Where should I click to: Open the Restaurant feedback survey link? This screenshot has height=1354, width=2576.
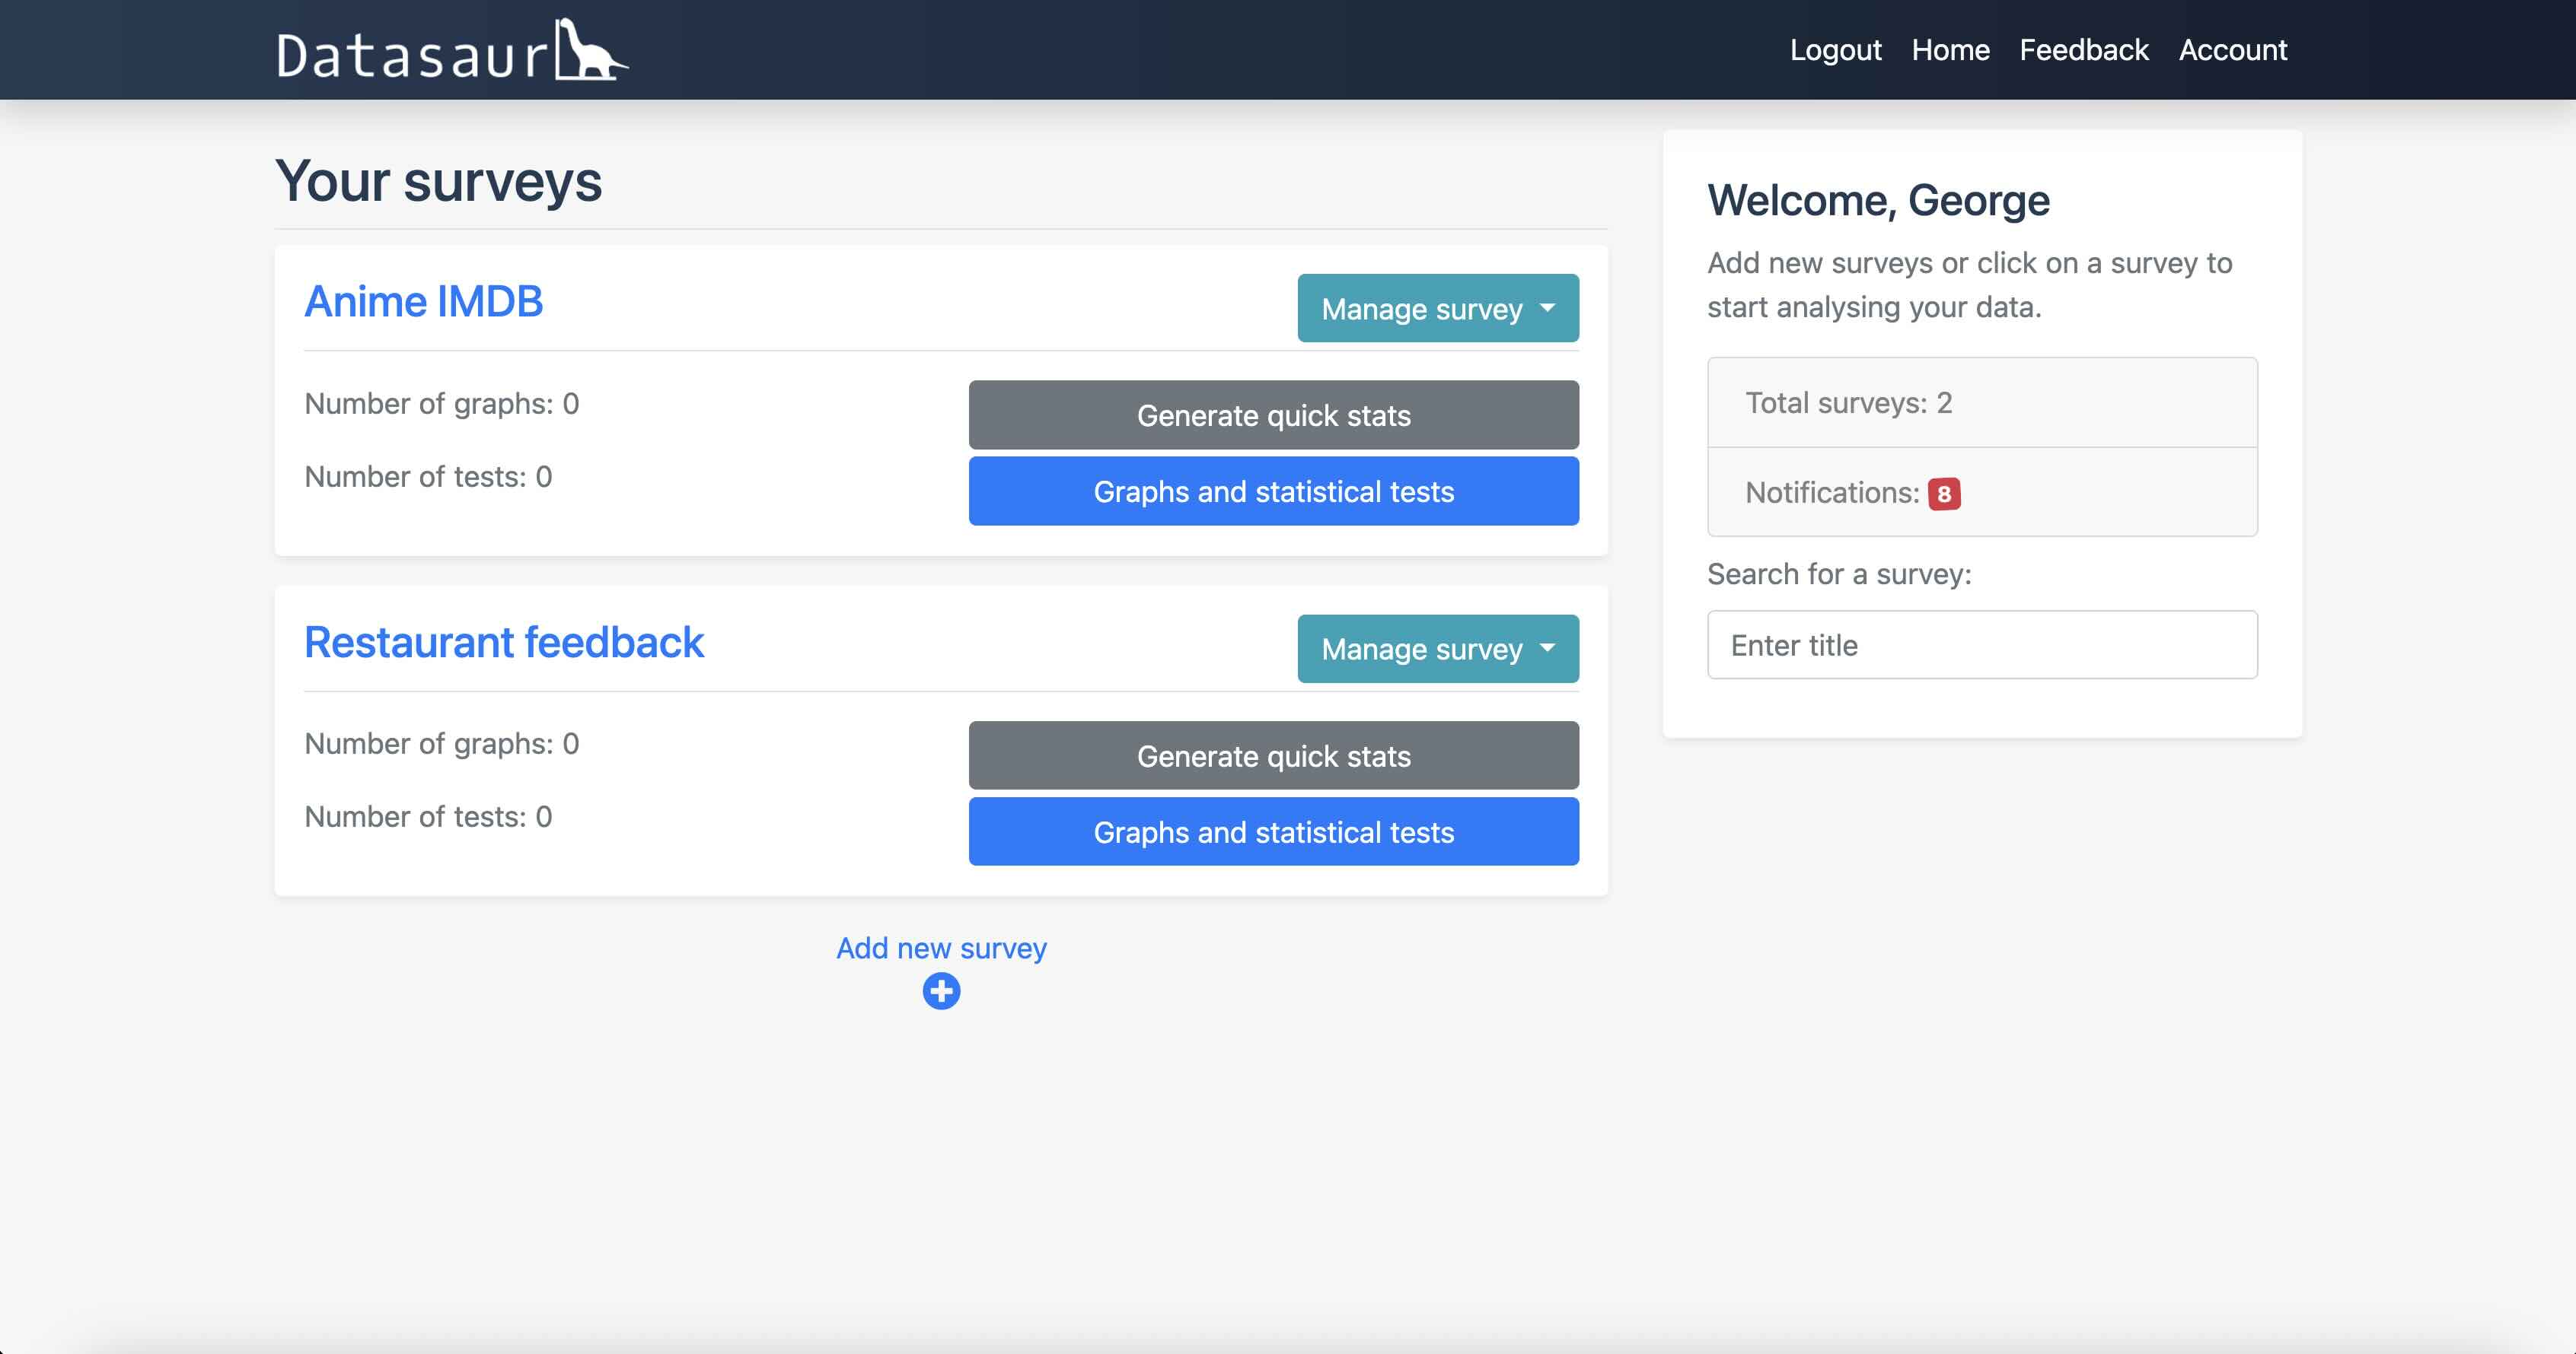click(504, 643)
